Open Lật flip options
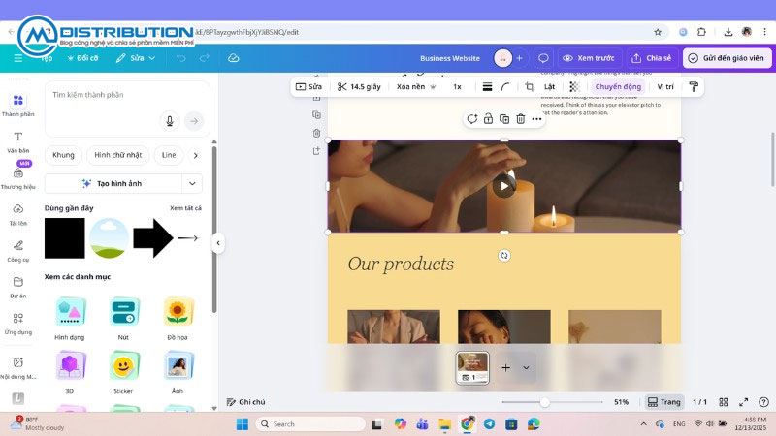The height and width of the screenshot is (436, 776). coord(549,87)
